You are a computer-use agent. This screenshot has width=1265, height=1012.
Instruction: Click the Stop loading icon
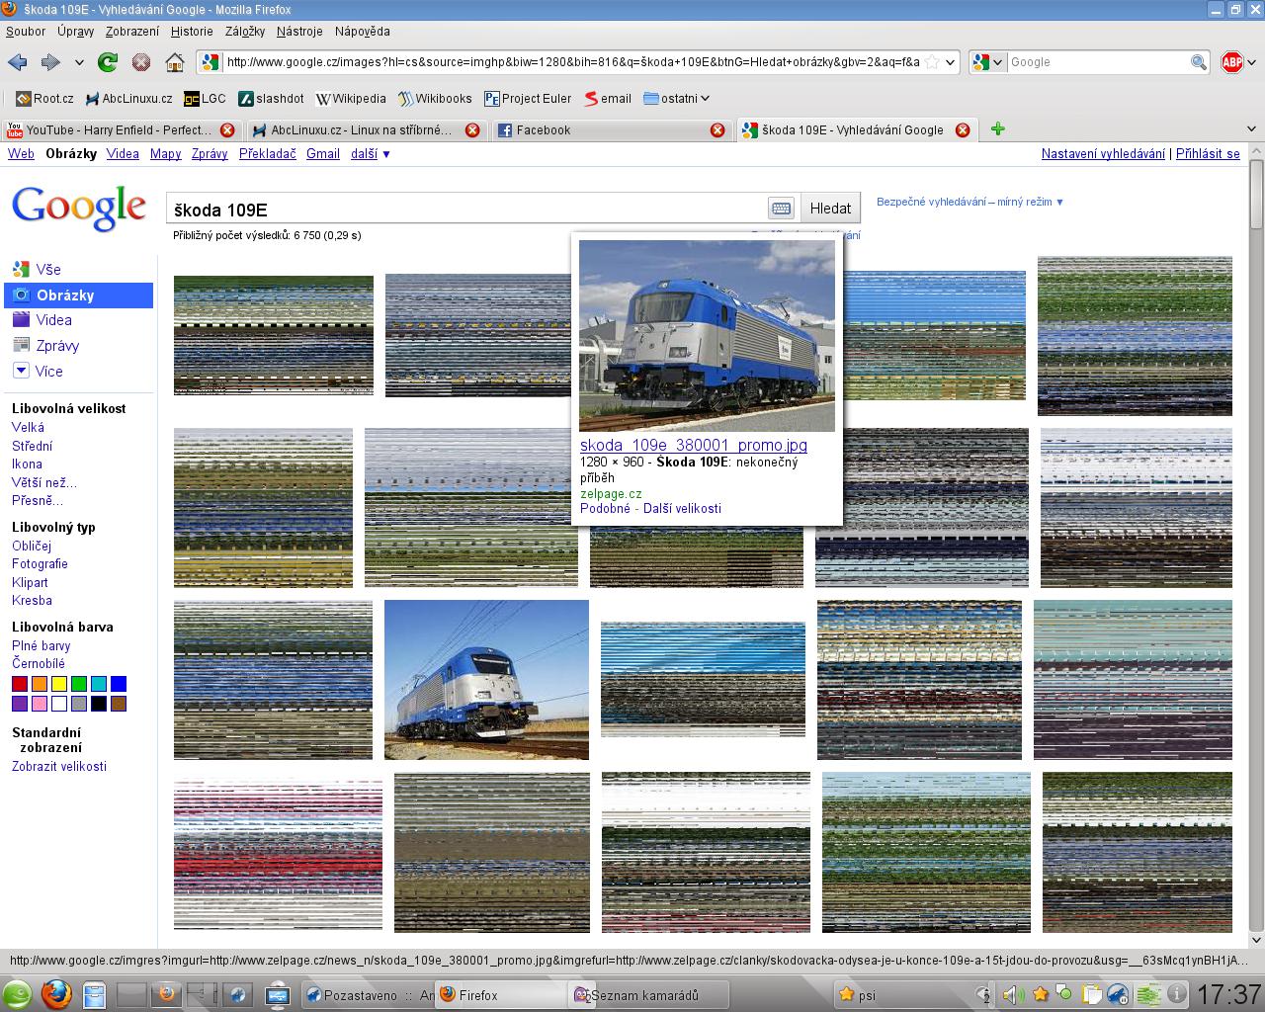click(141, 62)
